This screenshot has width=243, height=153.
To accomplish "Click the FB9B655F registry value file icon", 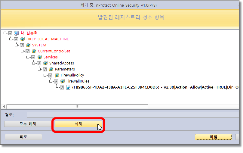I will coord(68,87).
